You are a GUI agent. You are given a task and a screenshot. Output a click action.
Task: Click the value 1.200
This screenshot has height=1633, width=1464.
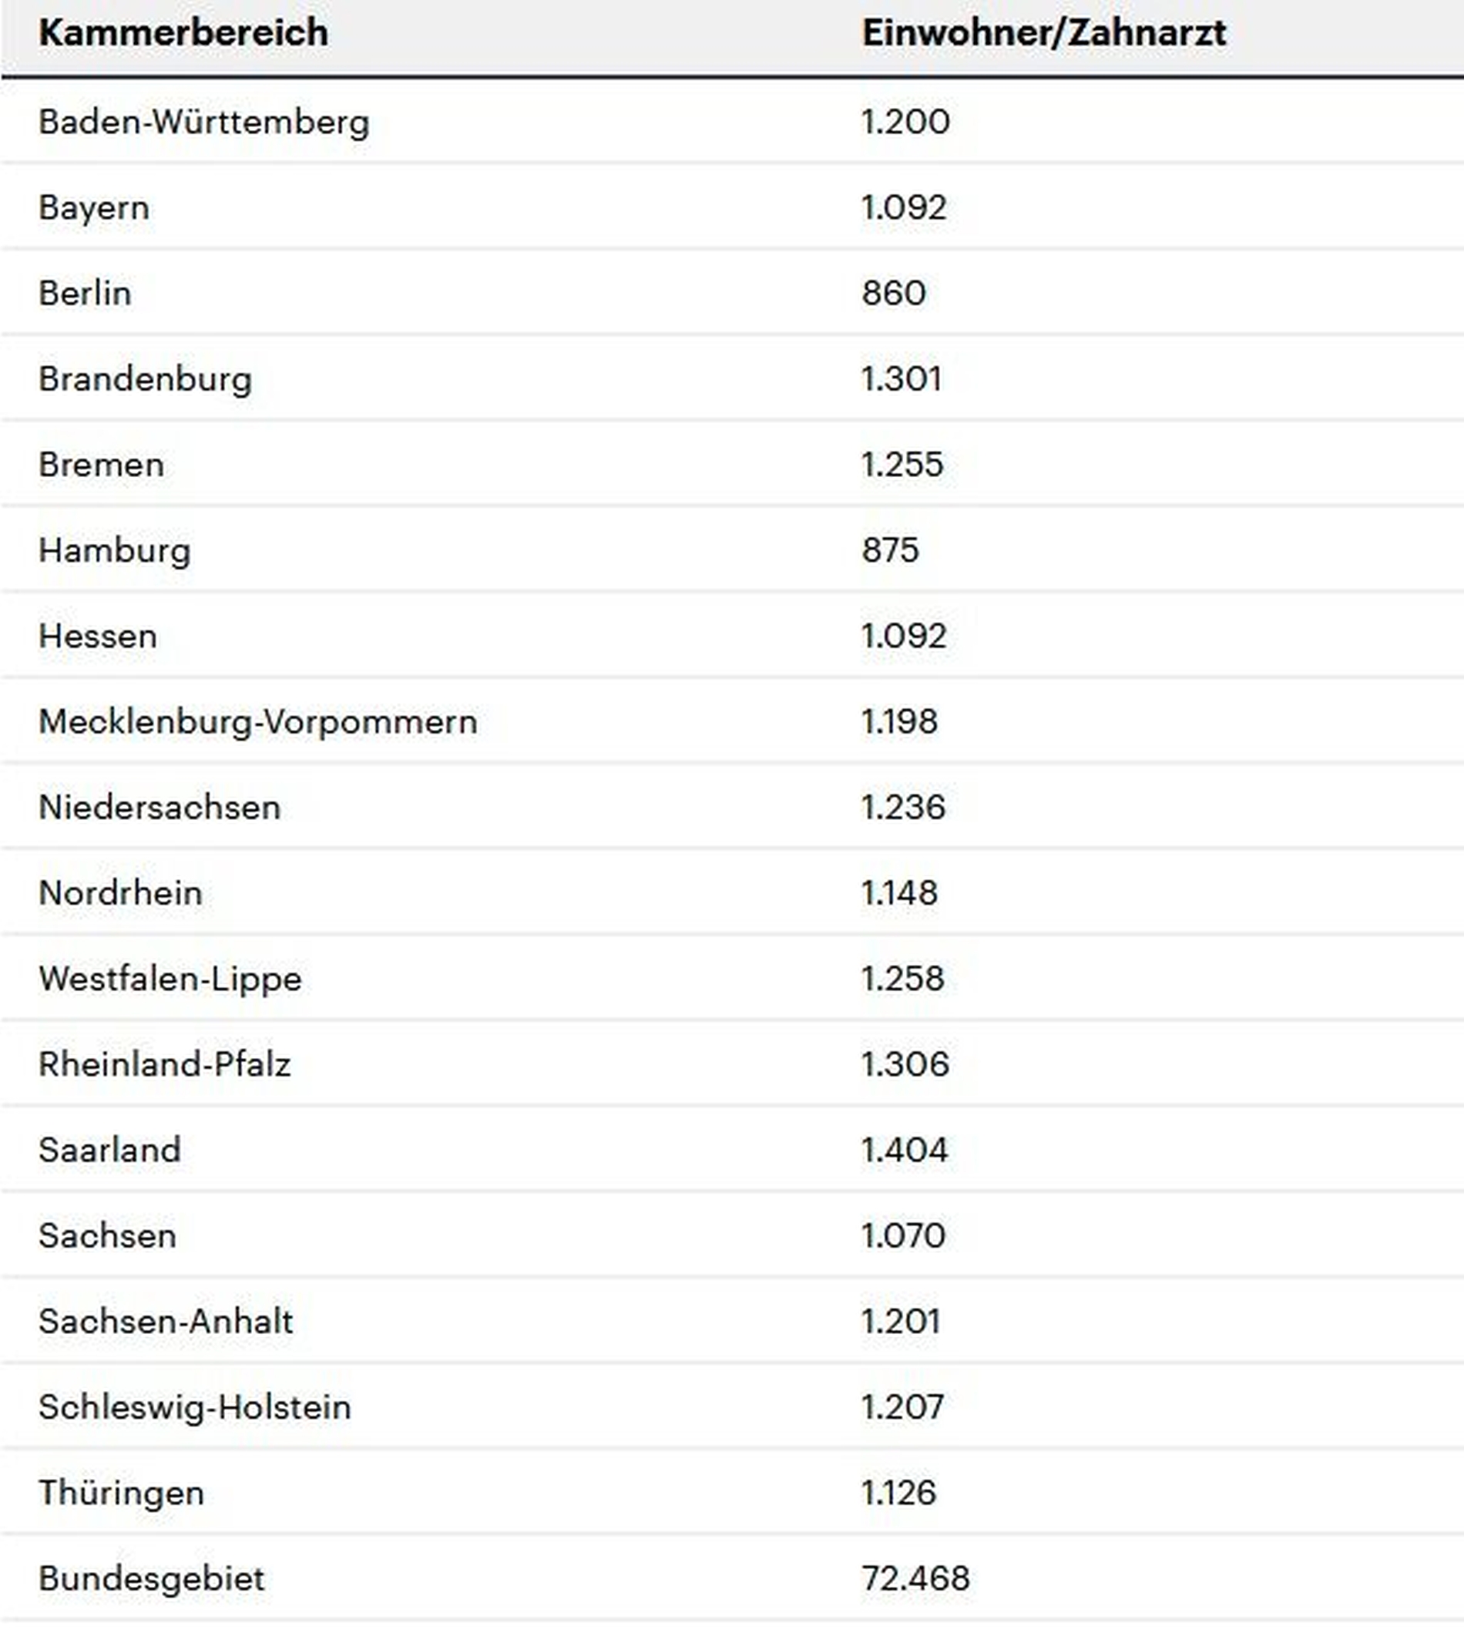(905, 123)
